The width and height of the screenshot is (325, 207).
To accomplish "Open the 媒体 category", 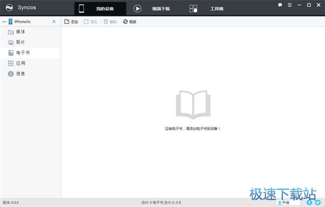I will [30, 32].
